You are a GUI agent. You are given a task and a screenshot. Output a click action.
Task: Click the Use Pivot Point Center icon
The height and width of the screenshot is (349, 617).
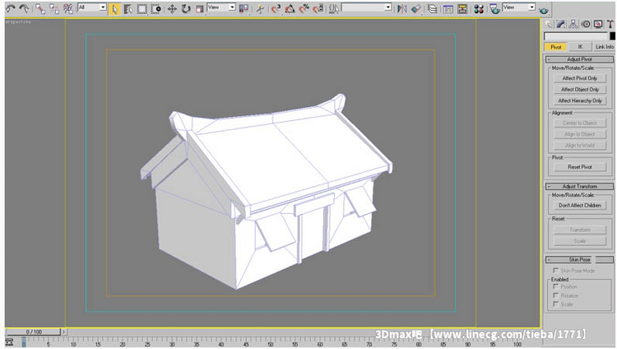[244, 8]
